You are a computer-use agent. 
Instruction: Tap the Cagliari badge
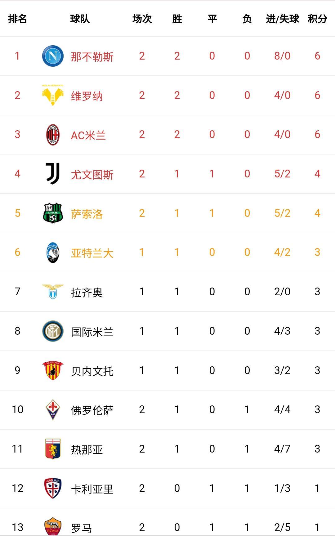(x=53, y=488)
